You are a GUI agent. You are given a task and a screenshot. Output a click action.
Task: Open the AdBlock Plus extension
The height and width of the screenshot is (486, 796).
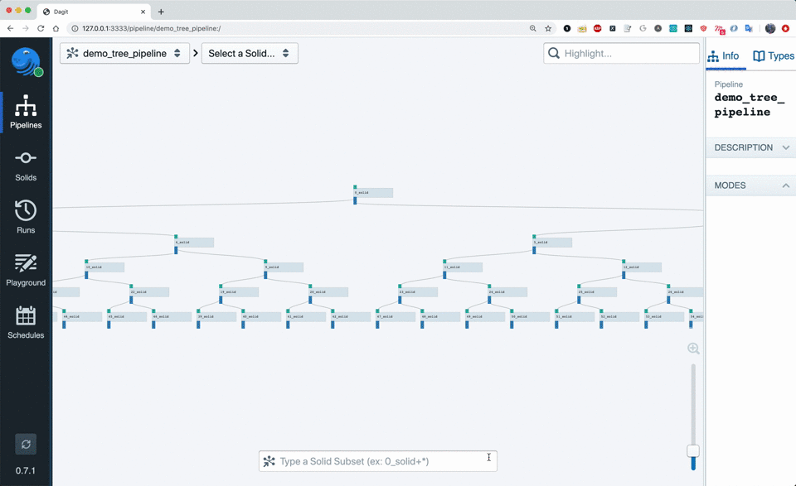pos(598,28)
